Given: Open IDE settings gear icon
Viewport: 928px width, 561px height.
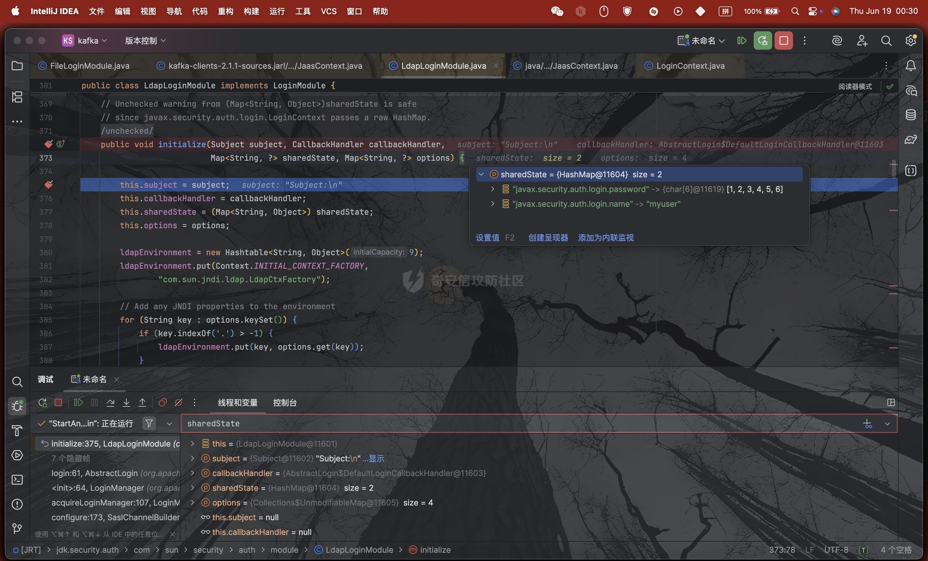Looking at the screenshot, I should tap(911, 40).
